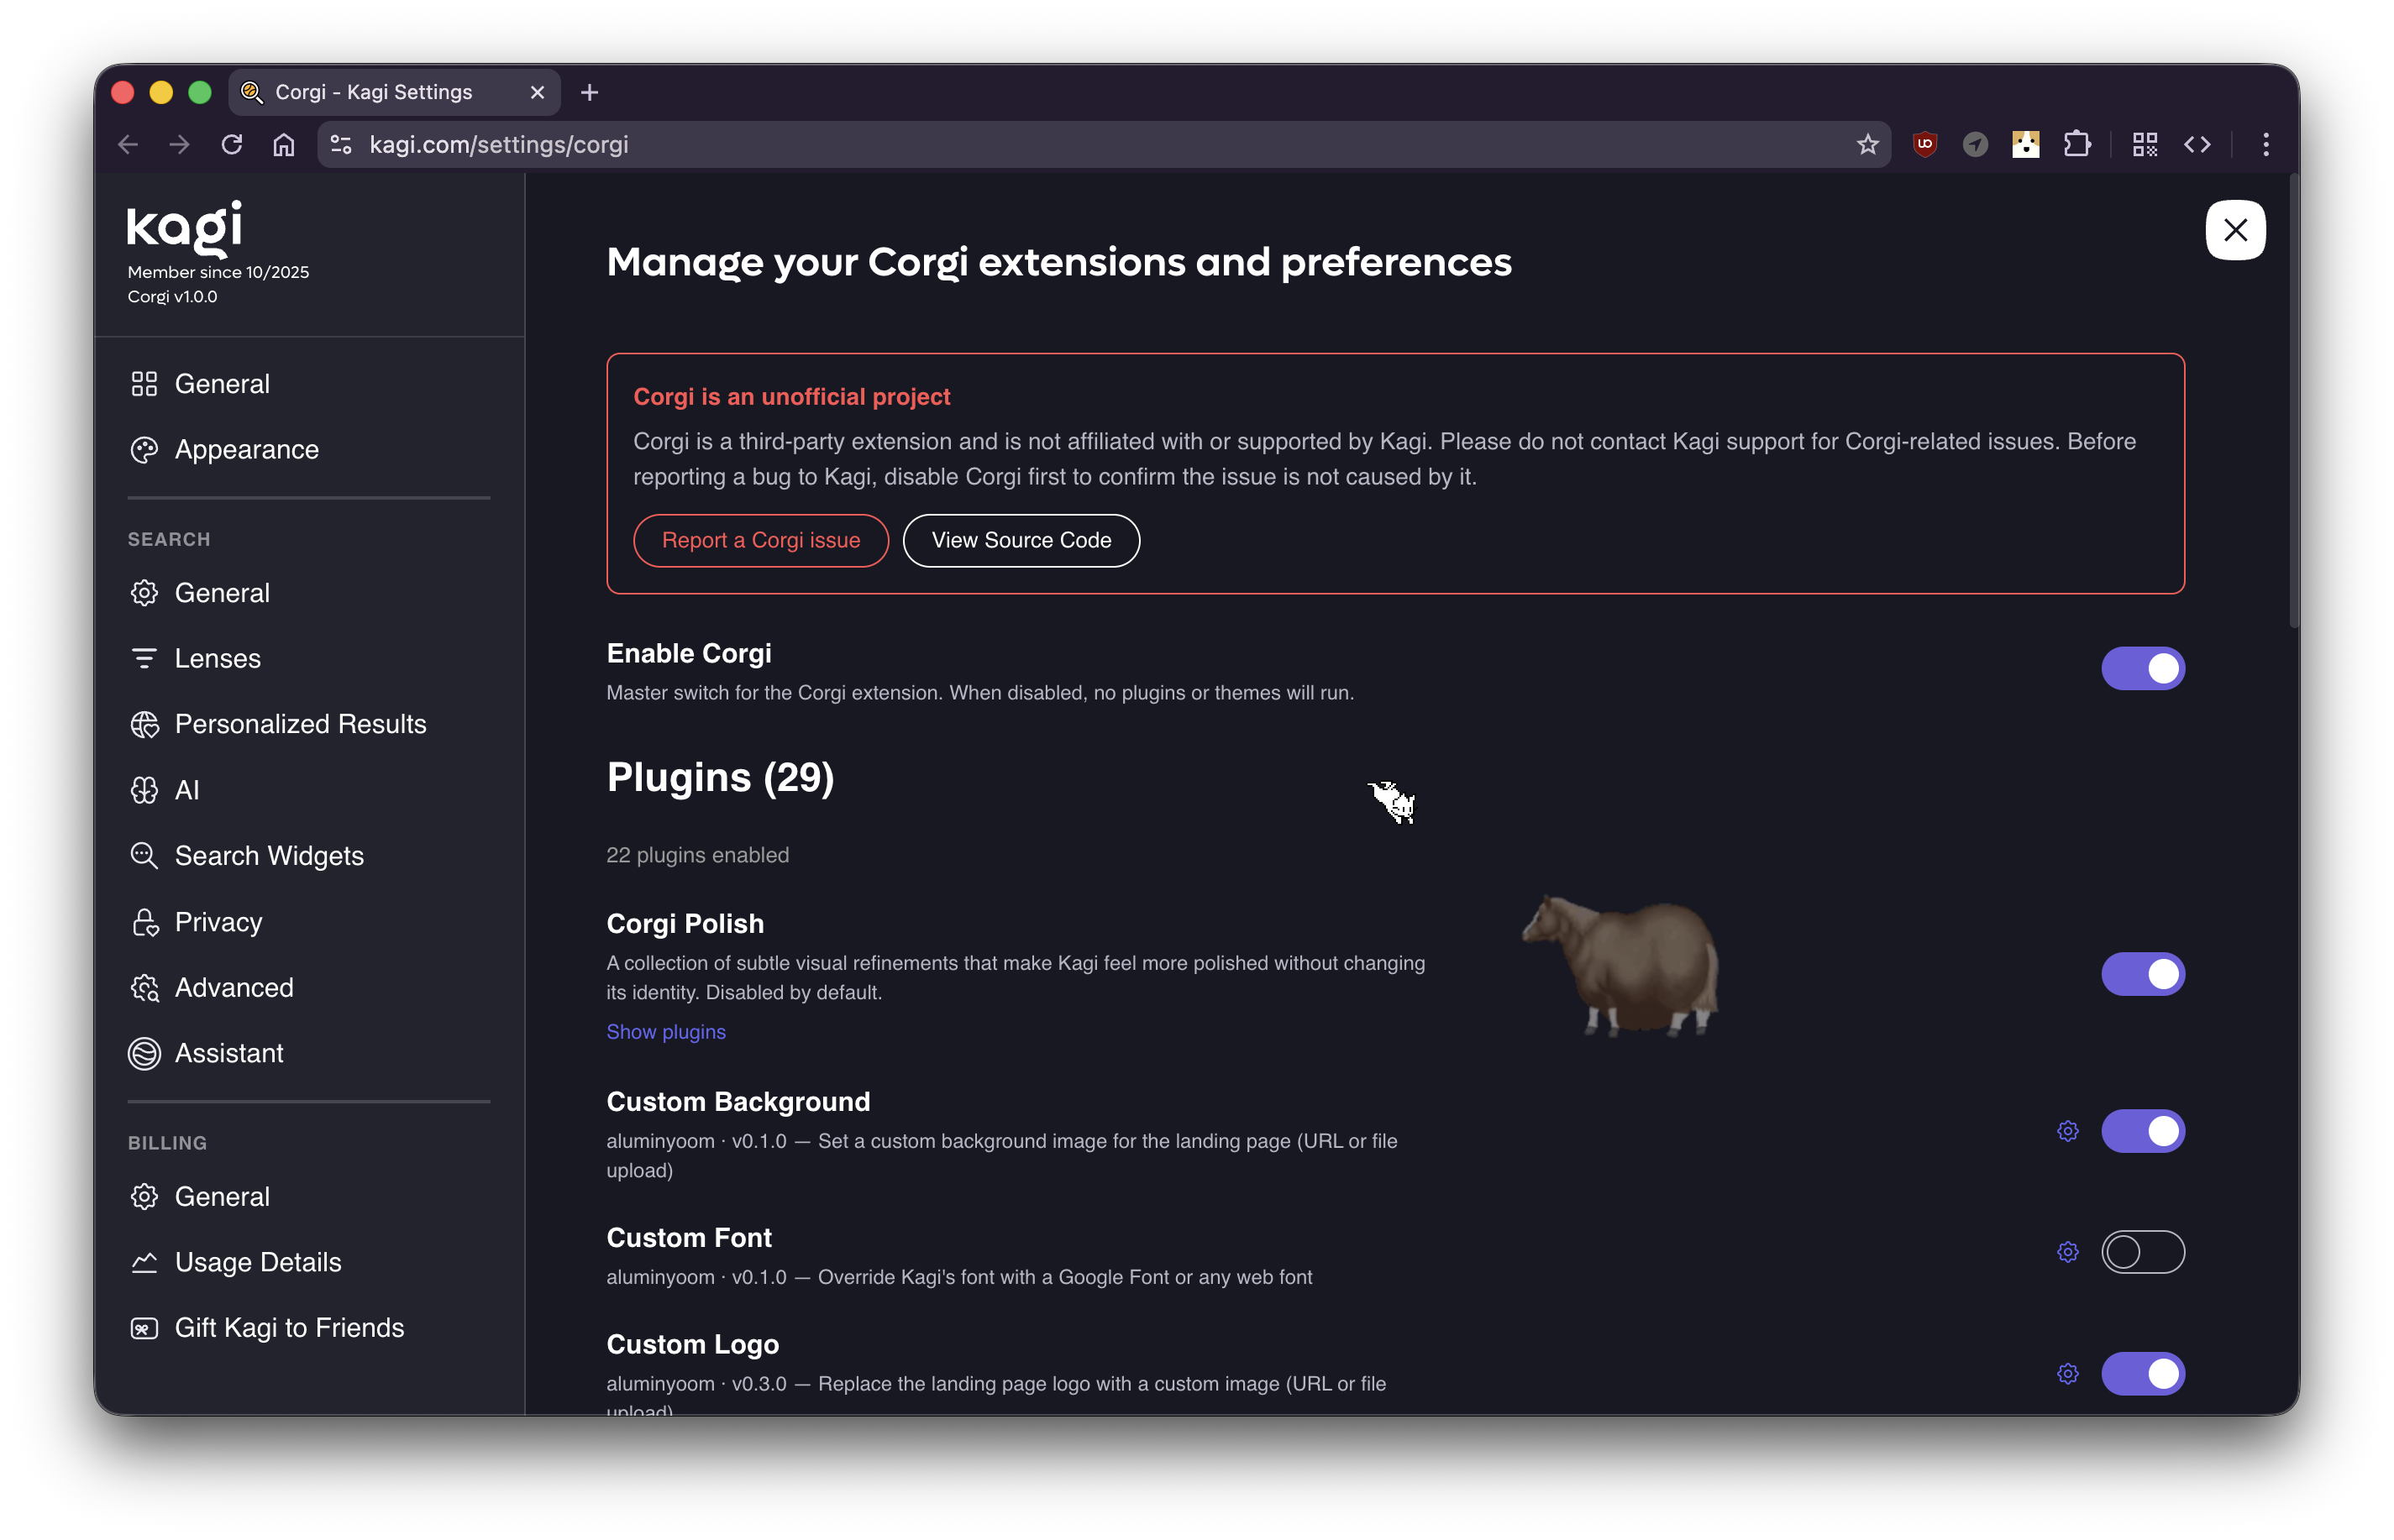This screenshot has width=2394, height=1540.
Task: Select the Corgi - Kagi Settings browser tab
Action: [x=393, y=92]
